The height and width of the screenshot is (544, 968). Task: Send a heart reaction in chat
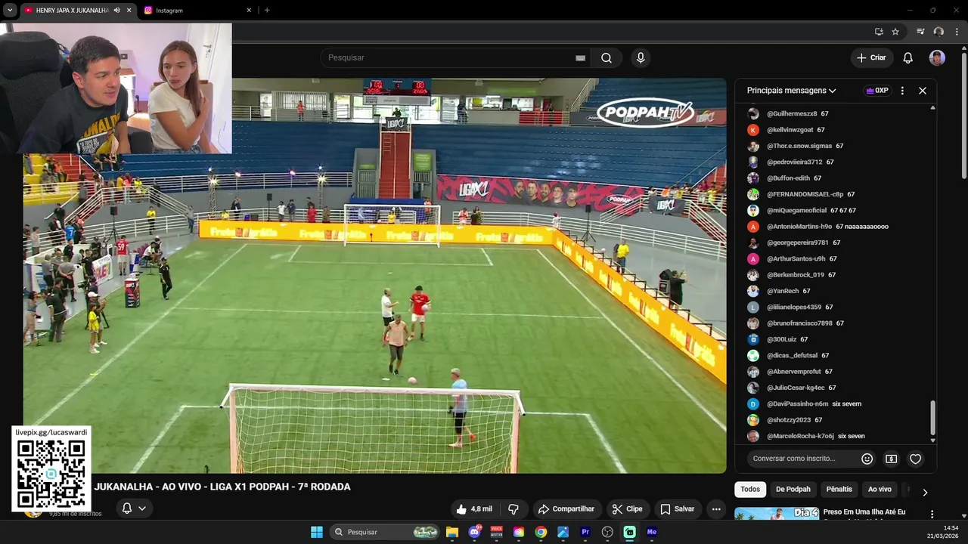916,459
